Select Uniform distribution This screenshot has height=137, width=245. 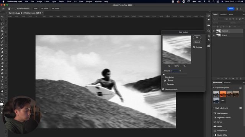click(165, 81)
